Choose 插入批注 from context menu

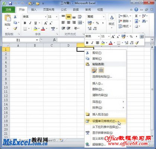point(105,114)
